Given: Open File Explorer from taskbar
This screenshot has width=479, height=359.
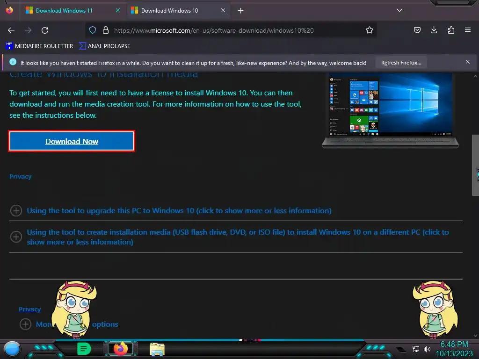Looking at the screenshot, I should (x=157, y=349).
